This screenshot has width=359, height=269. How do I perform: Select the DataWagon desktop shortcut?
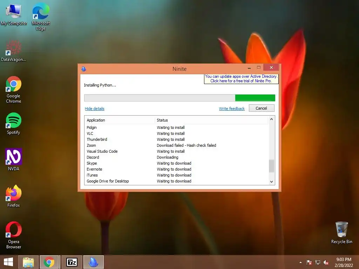(14, 51)
